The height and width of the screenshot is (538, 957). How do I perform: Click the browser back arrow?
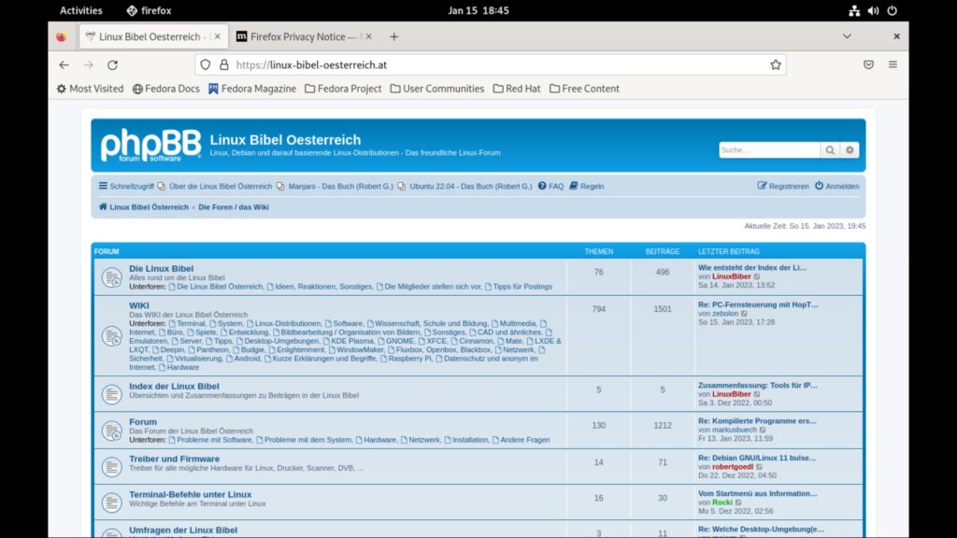click(64, 64)
